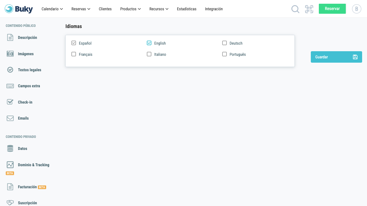Viewport: 367px width, 206px height.
Task: Open Emails in the sidebar
Action: [x=23, y=118]
